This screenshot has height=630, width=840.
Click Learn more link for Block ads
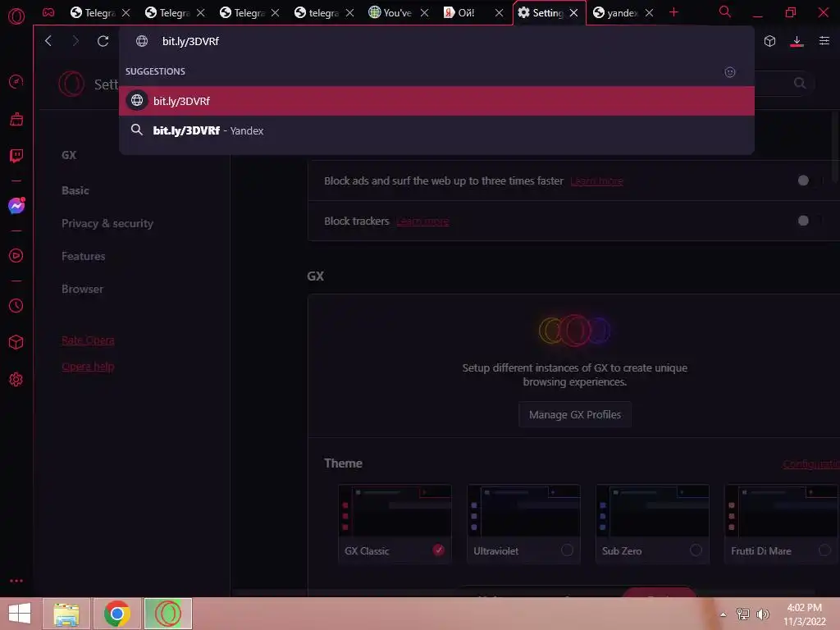[596, 181]
